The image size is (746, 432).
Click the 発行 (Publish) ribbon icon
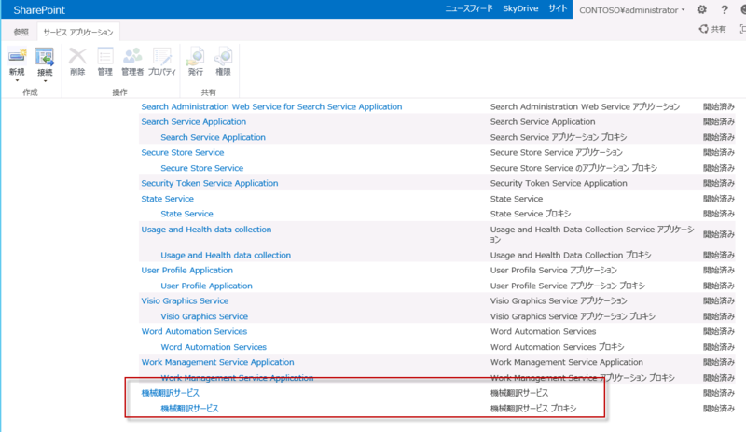pyautogui.click(x=195, y=56)
